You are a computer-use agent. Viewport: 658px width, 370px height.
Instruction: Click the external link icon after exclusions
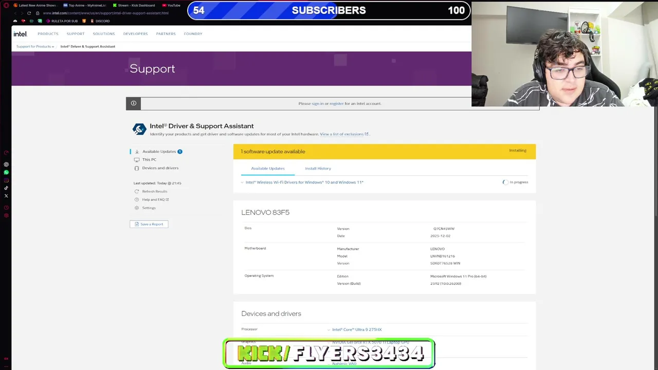(x=367, y=134)
